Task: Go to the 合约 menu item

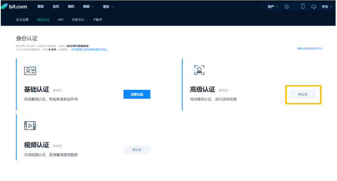Action: pyautogui.click(x=56, y=7)
